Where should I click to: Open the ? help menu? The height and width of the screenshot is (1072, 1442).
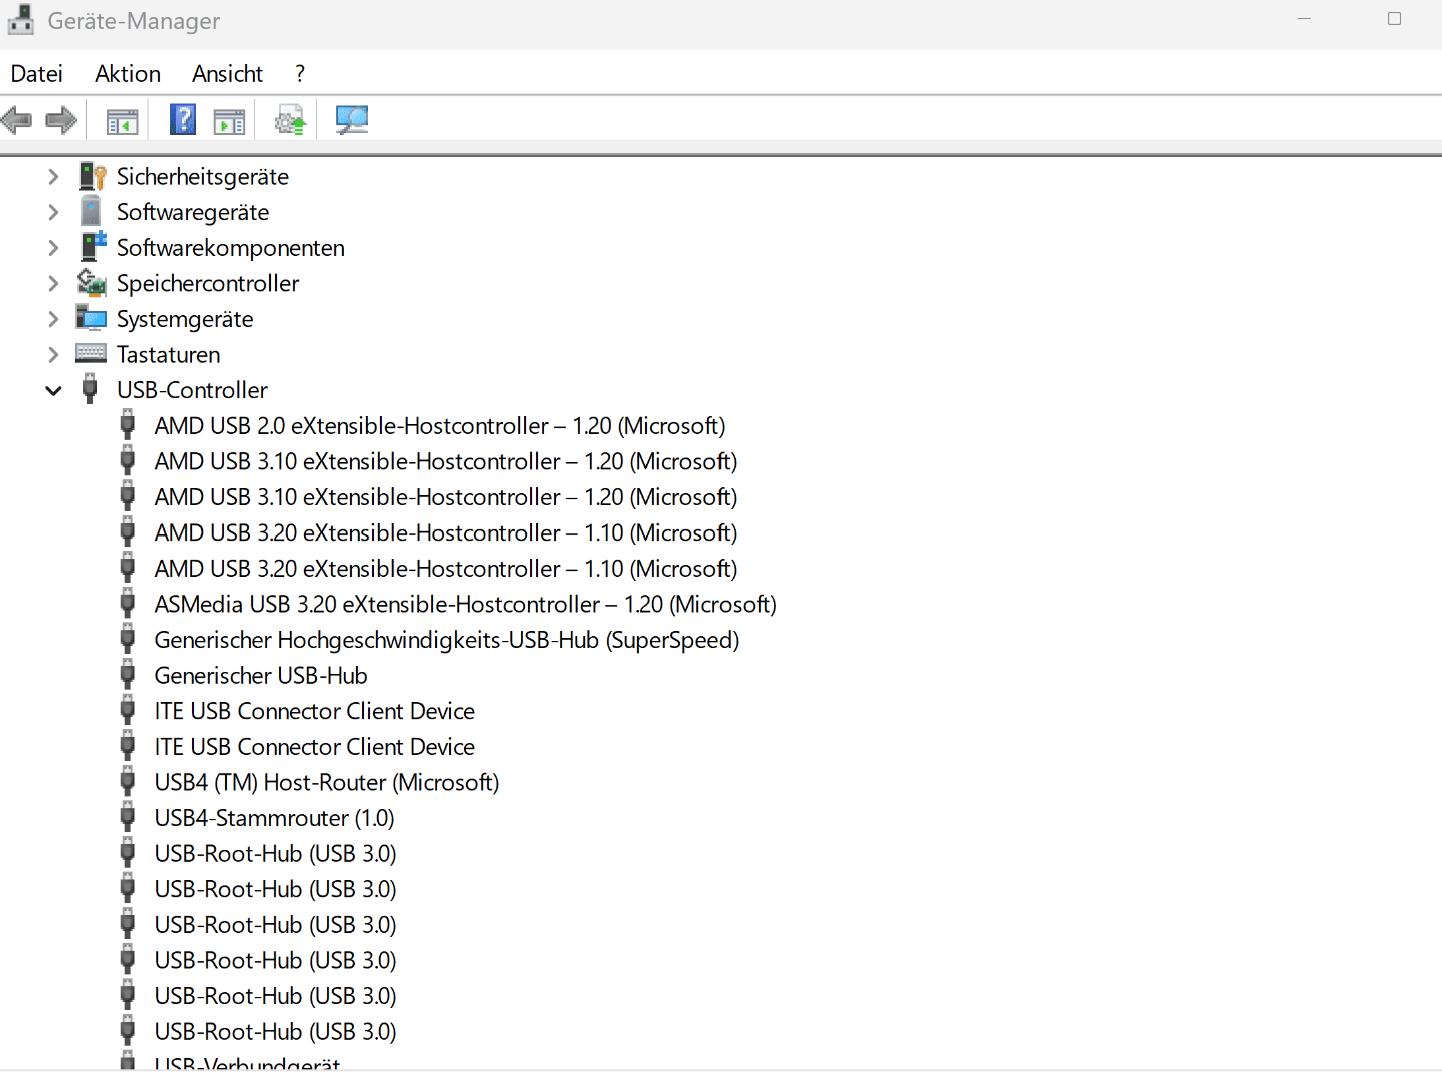300,73
